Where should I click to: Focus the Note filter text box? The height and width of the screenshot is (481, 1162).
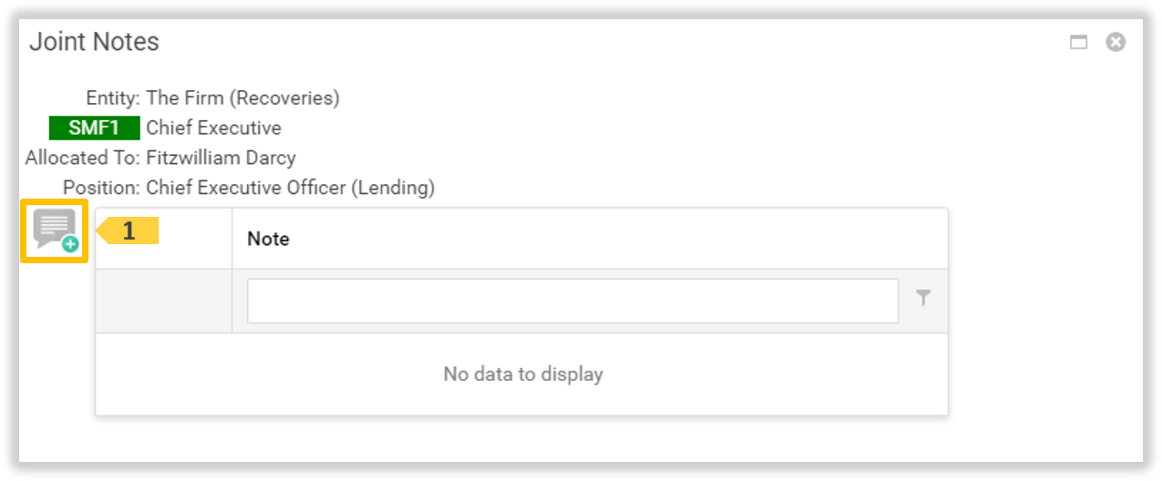(x=572, y=301)
